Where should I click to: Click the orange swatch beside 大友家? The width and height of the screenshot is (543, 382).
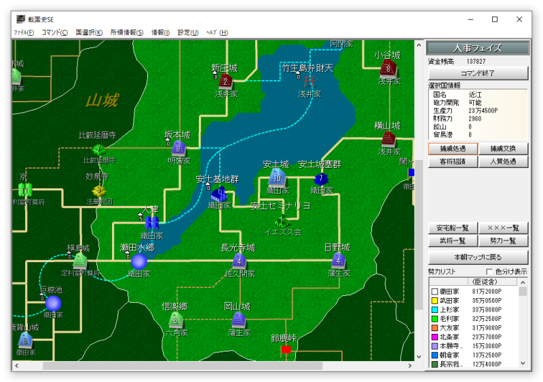click(434, 328)
